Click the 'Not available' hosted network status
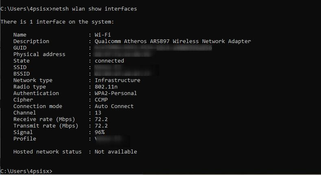 pyautogui.click(x=116, y=152)
